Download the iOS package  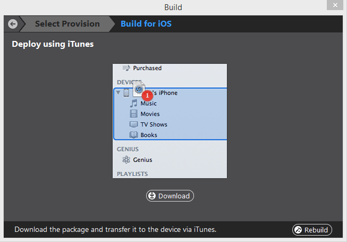coord(170,196)
